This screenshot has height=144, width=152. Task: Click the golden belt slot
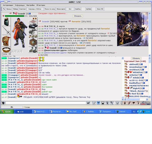6,50
